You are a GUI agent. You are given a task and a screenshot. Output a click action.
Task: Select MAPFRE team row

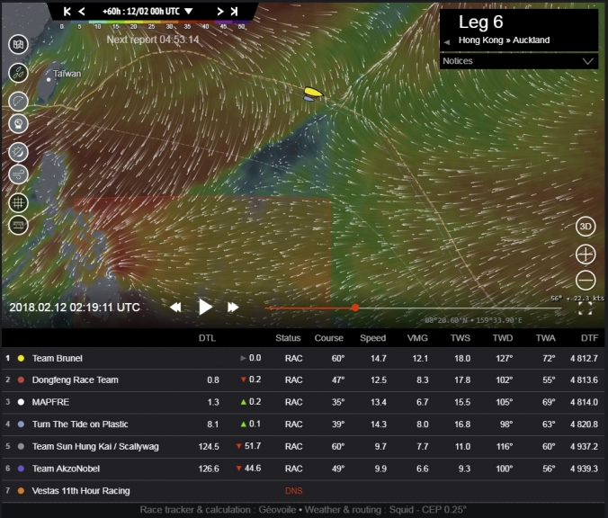[x=303, y=402]
